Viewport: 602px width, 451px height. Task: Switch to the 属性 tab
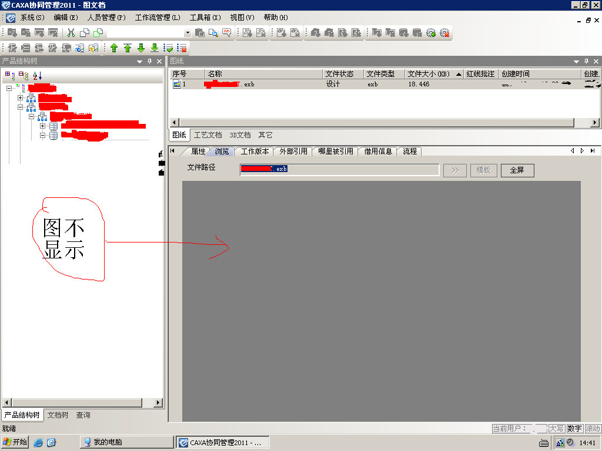198,152
